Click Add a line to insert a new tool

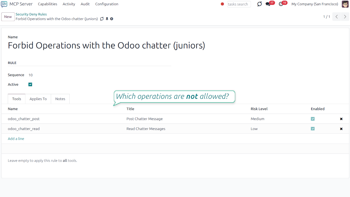tap(16, 138)
